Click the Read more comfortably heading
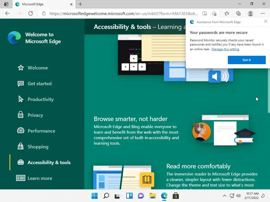Viewport: 270px width, 202px height. coord(198,166)
